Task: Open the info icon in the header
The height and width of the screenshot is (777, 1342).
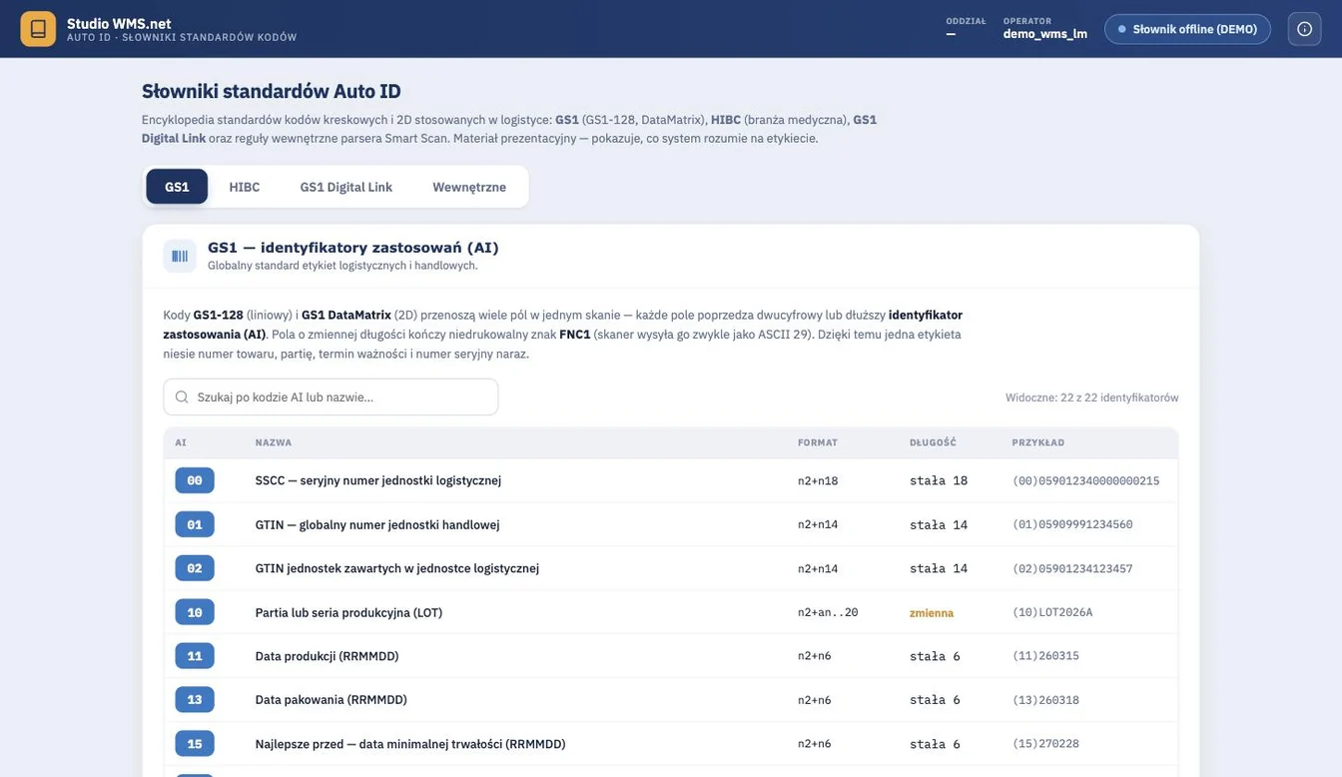Action: (x=1304, y=29)
